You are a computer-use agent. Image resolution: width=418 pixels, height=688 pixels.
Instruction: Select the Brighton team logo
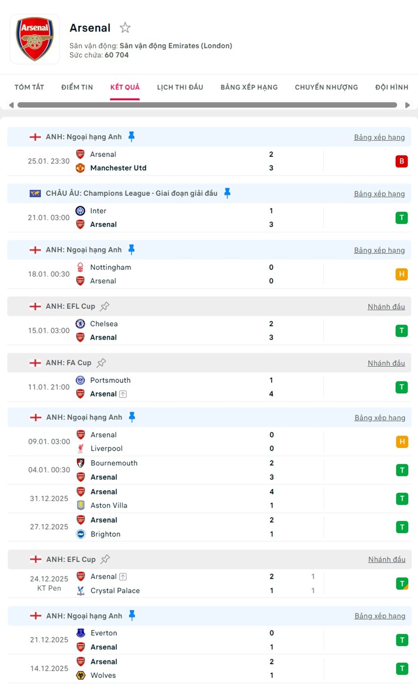80,534
